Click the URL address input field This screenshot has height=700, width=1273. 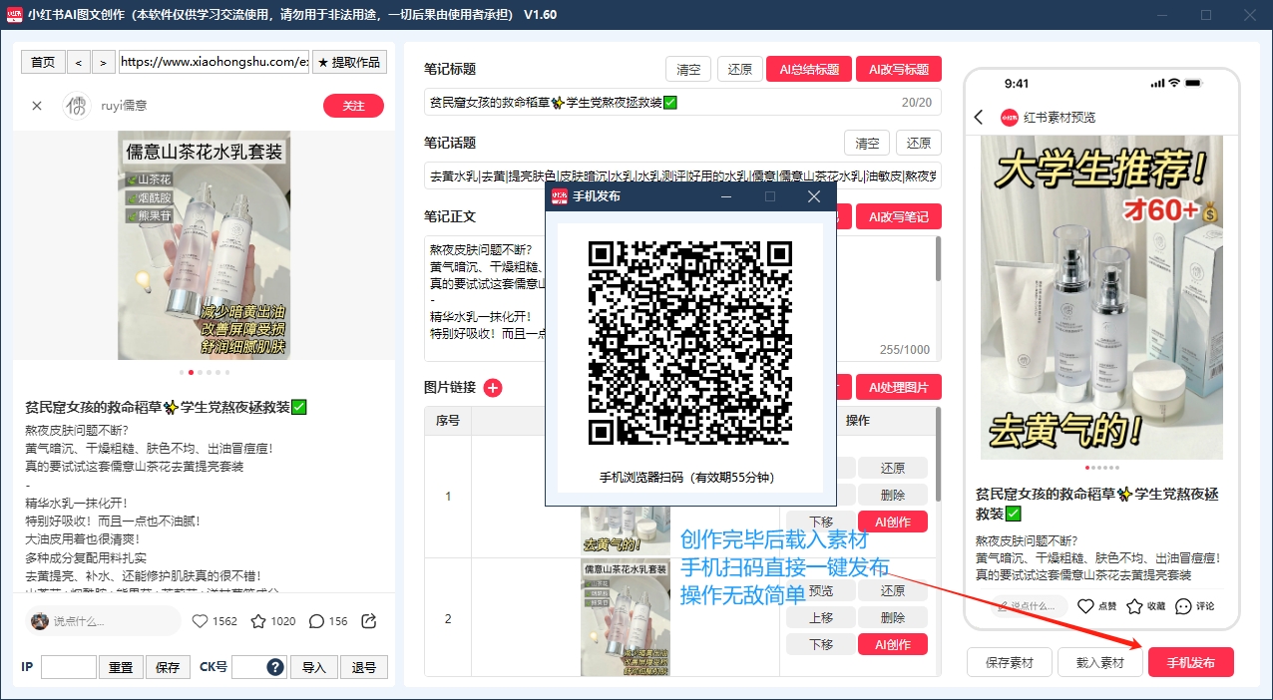[x=213, y=62]
